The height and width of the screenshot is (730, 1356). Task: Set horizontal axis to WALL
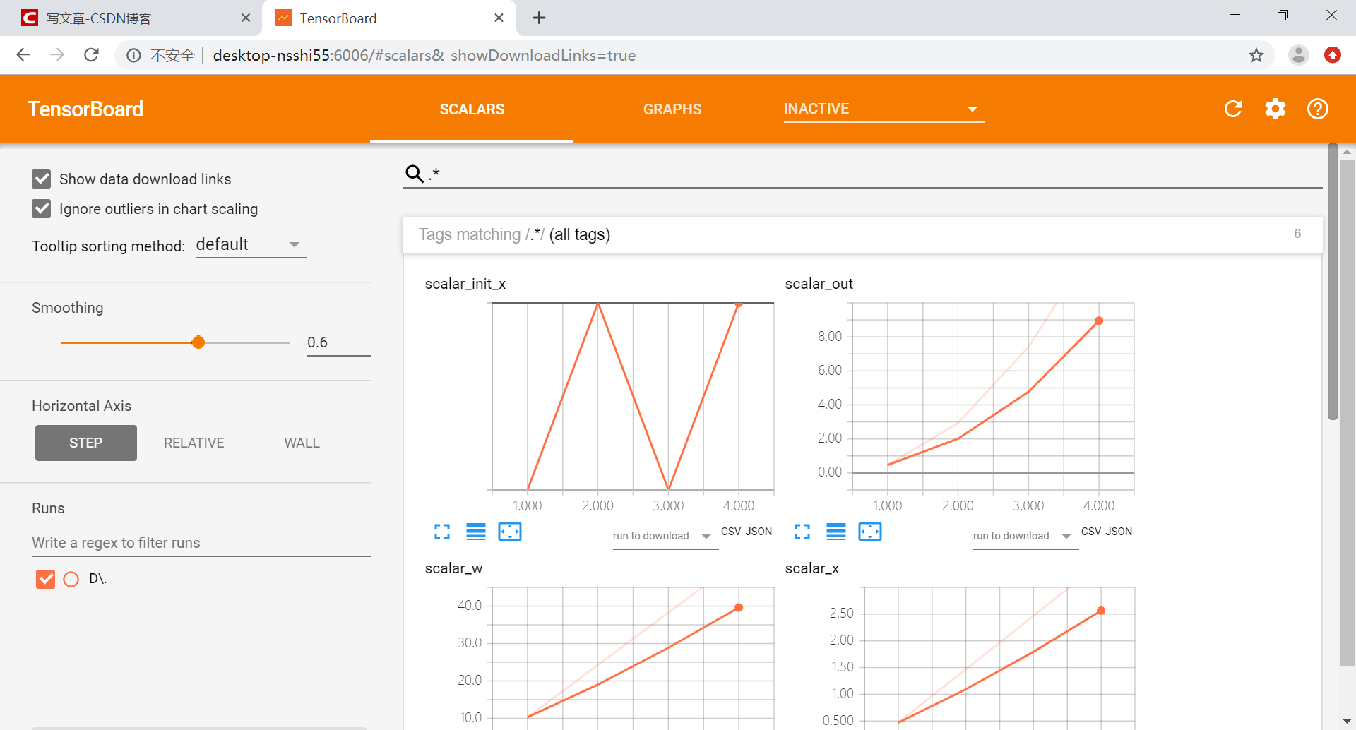pyautogui.click(x=302, y=443)
